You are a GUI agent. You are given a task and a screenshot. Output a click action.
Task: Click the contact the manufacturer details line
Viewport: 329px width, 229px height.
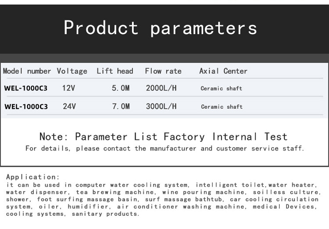tap(164, 148)
